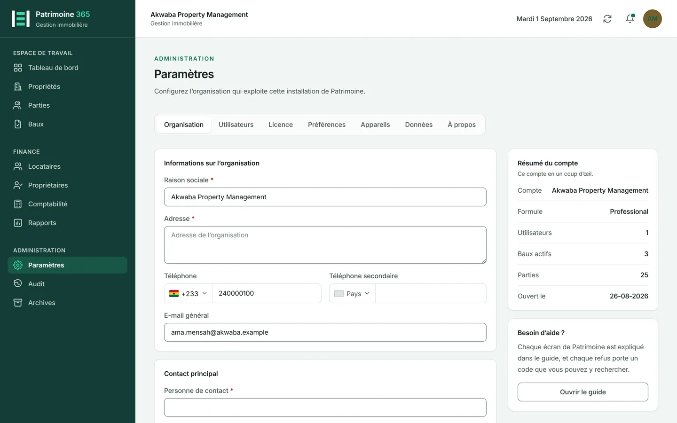Click the Parties people icon
The image size is (677, 423).
[x=18, y=105]
